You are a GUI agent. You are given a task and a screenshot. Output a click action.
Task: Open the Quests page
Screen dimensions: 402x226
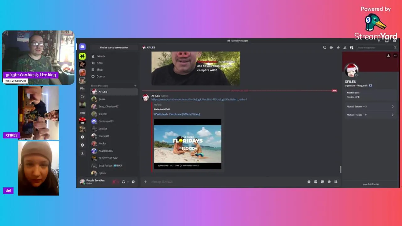(114, 76)
